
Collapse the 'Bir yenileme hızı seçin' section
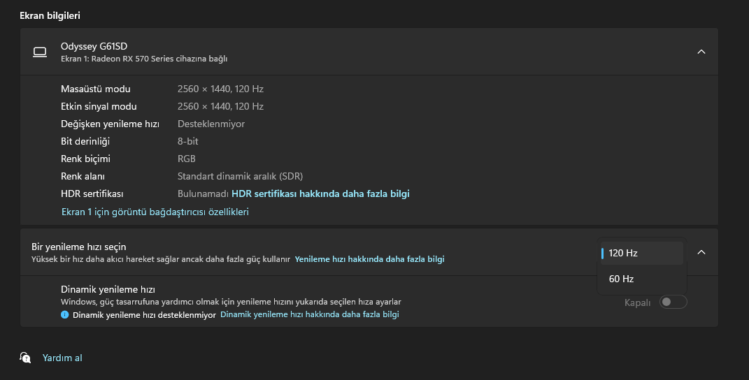[701, 252]
